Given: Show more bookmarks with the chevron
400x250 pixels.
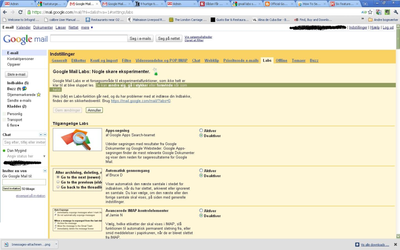Looking at the screenshot, I should (x=362, y=19).
